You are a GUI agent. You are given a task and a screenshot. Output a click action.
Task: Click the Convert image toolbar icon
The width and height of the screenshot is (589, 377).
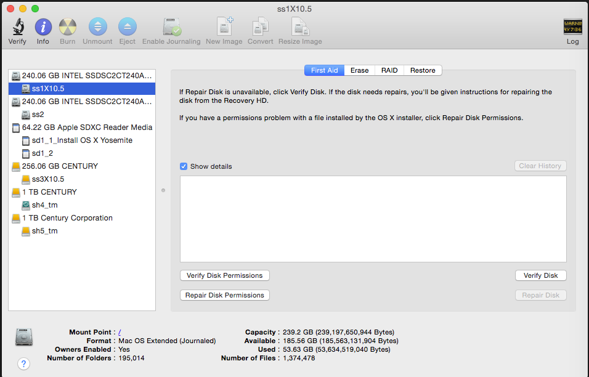tap(261, 28)
